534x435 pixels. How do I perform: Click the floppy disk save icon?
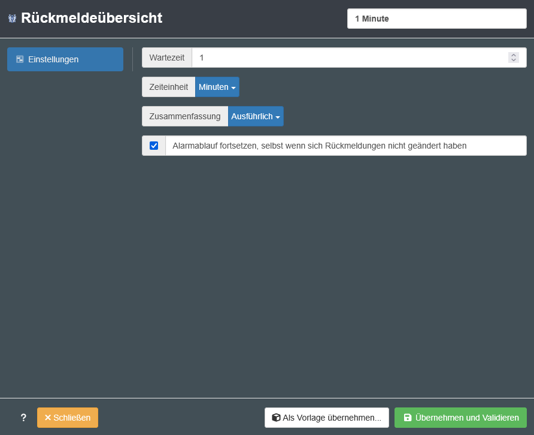(x=408, y=418)
